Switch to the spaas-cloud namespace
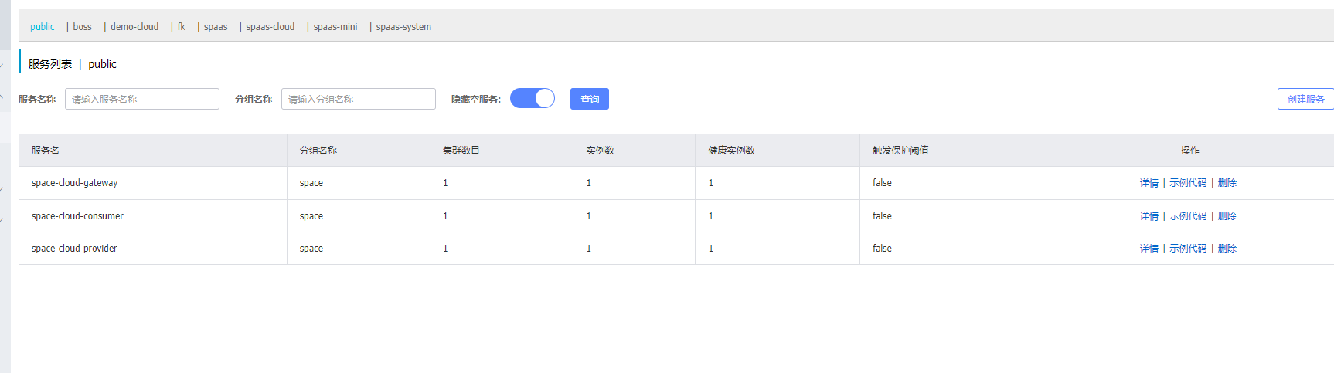Image resolution: width=1334 pixels, height=373 pixels. (x=271, y=27)
